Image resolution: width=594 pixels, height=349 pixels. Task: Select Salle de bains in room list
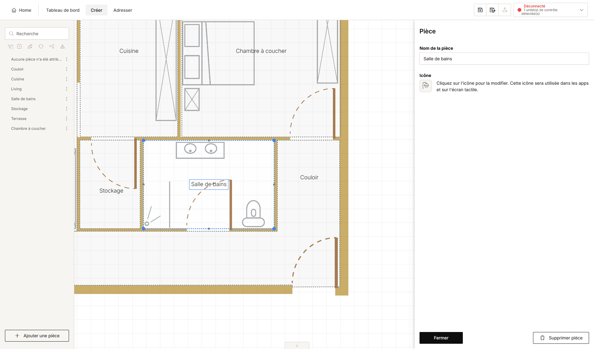pyautogui.click(x=23, y=99)
